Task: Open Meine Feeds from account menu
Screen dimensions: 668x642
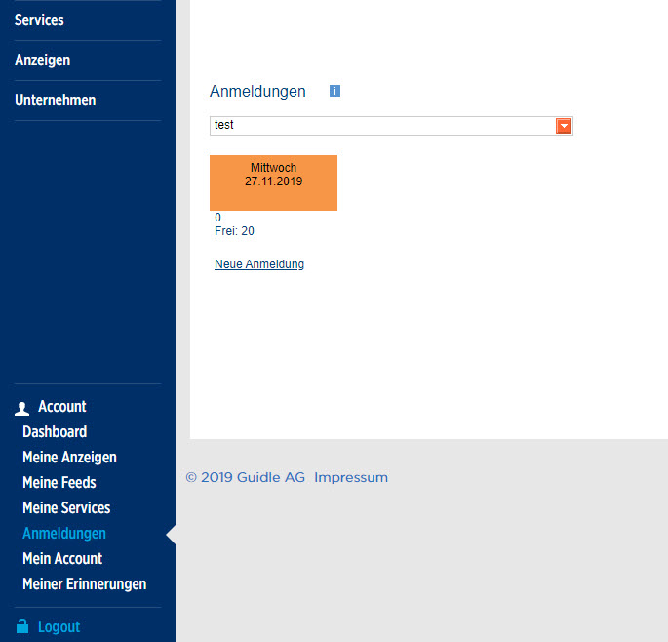Action: pos(59,482)
